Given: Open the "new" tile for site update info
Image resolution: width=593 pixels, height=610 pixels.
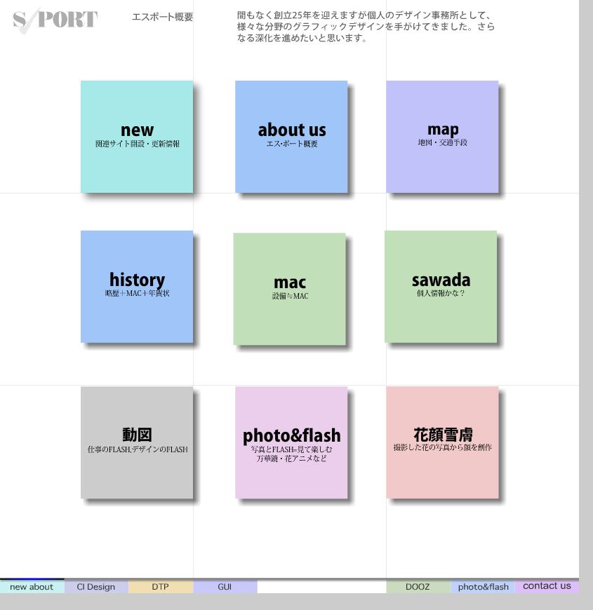Looking at the screenshot, I should (136, 137).
